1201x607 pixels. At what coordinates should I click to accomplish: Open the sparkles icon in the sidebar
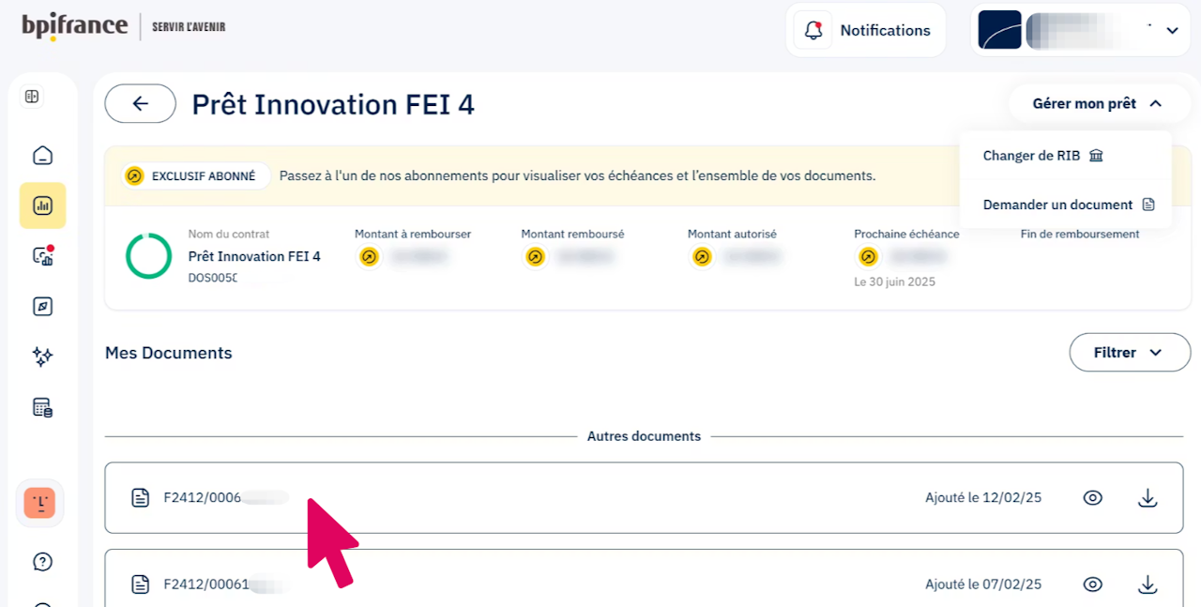point(42,356)
